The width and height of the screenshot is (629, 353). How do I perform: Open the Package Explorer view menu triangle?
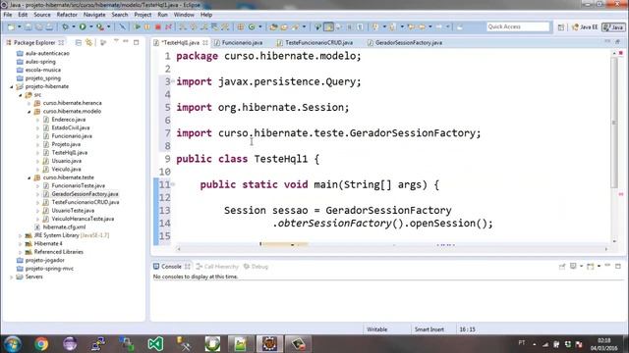116,41
